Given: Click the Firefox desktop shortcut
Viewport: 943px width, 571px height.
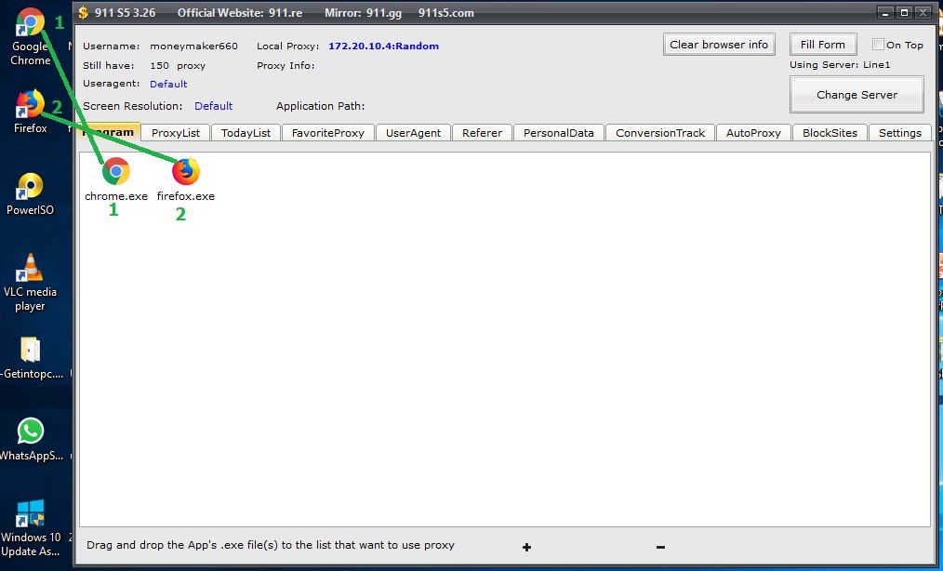Looking at the screenshot, I should [30, 106].
